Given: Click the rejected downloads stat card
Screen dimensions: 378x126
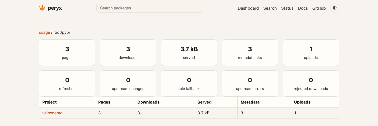Looking at the screenshot, I should coord(311,84).
